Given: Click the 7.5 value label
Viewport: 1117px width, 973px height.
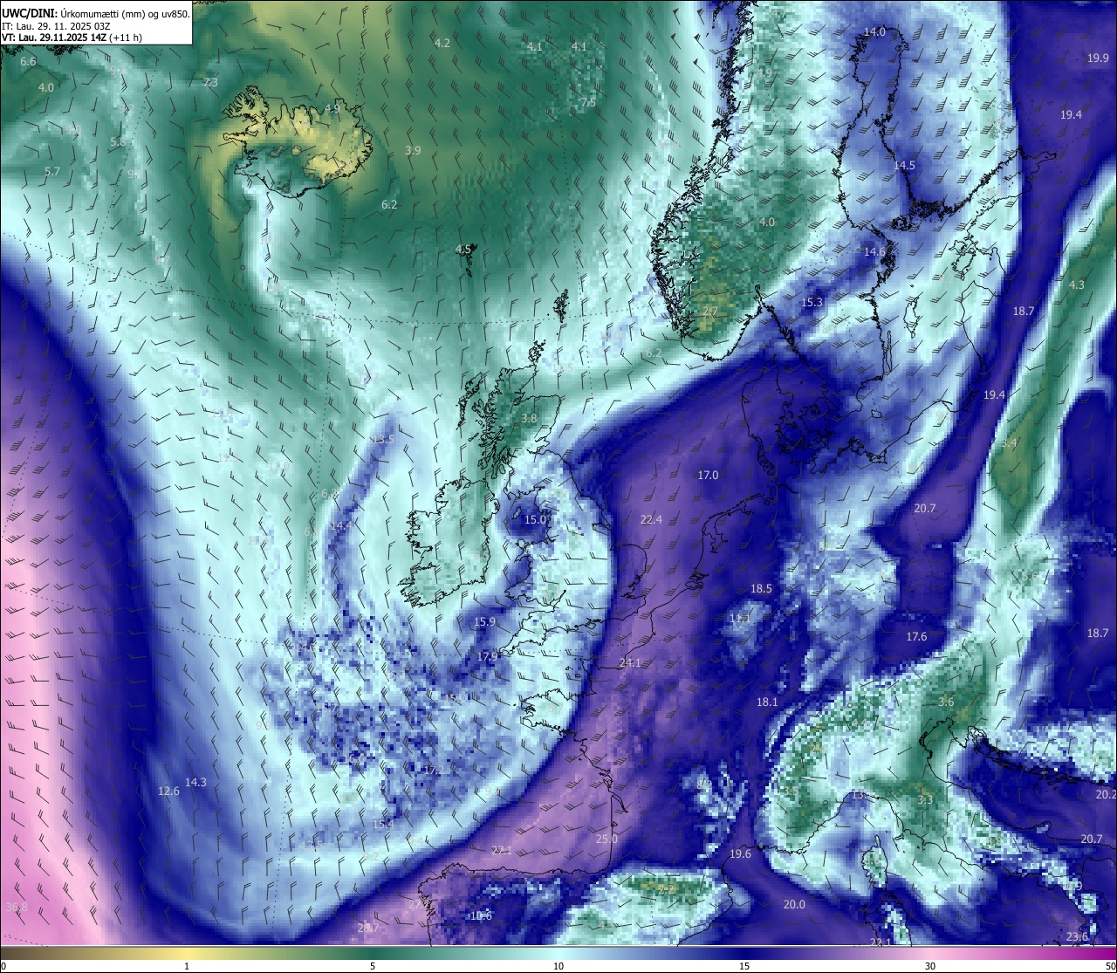Looking at the screenshot, I should pyautogui.click(x=588, y=102).
